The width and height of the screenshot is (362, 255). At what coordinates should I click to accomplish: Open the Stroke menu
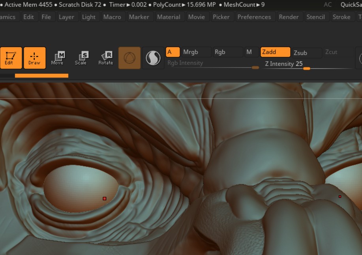pos(341,17)
